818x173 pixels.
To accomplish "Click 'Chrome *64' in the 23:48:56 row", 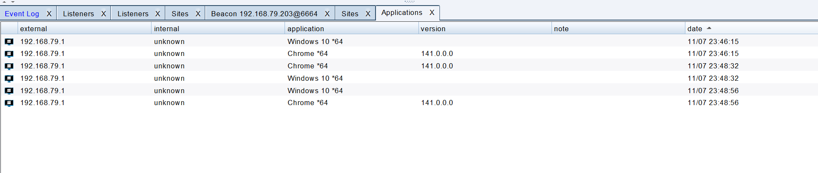I will (x=308, y=103).
